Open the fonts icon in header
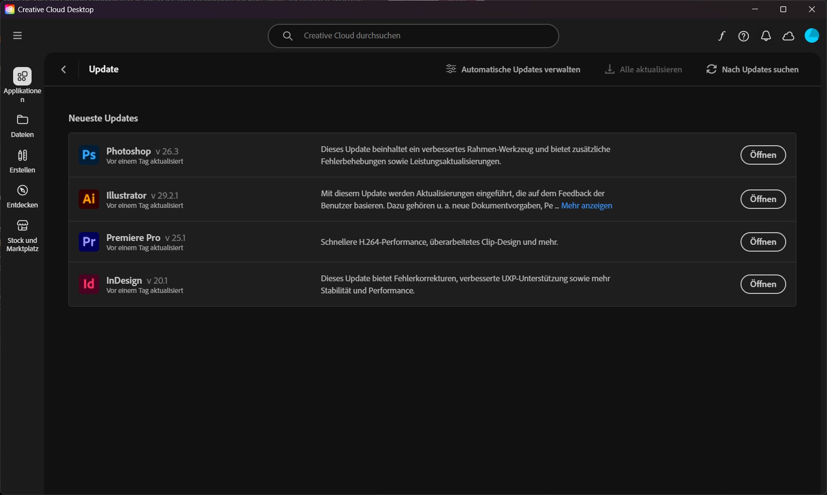 point(722,36)
